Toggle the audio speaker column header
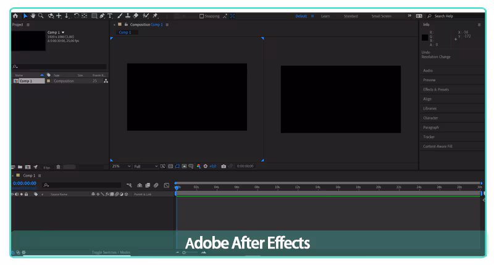The image size is (494, 265). [17, 194]
